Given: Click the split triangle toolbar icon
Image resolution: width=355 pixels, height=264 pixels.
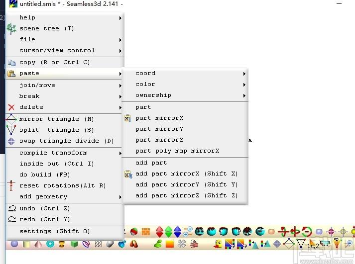Looking at the screenshot, I should pos(301,244).
